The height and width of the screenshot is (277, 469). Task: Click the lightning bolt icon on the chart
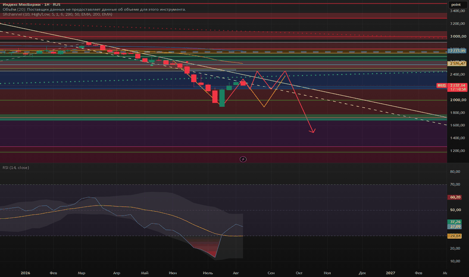click(x=243, y=159)
